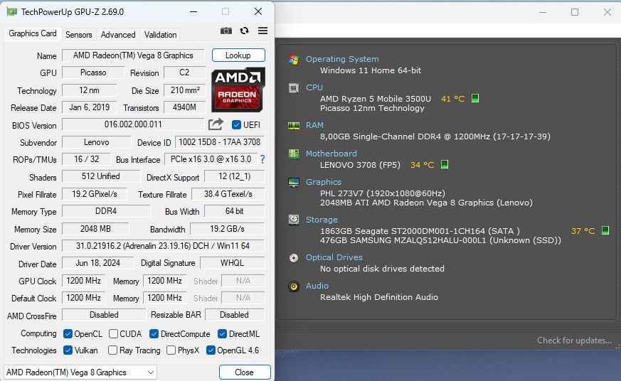621x381 pixels.
Task: Click the Audio speaker icon in Speccy
Action: click(294, 286)
